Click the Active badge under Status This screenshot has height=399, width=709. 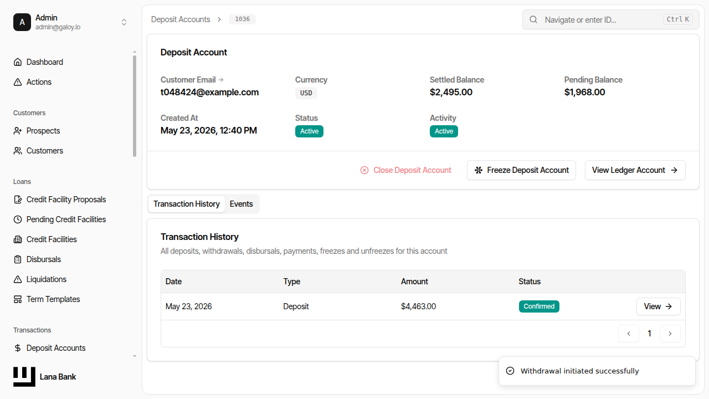tap(309, 131)
